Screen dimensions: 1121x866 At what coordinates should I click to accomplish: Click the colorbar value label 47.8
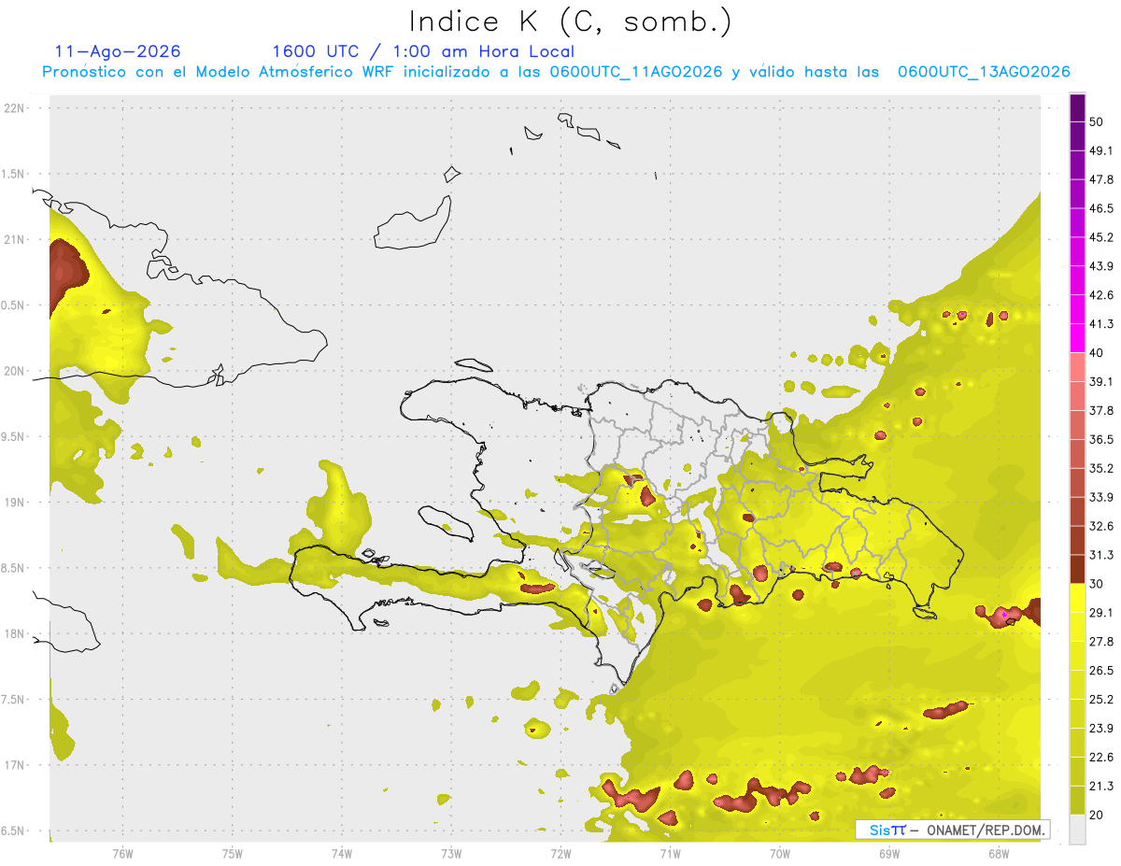1101,179
